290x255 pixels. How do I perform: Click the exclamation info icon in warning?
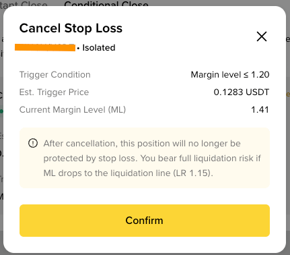pyautogui.click(x=33, y=143)
